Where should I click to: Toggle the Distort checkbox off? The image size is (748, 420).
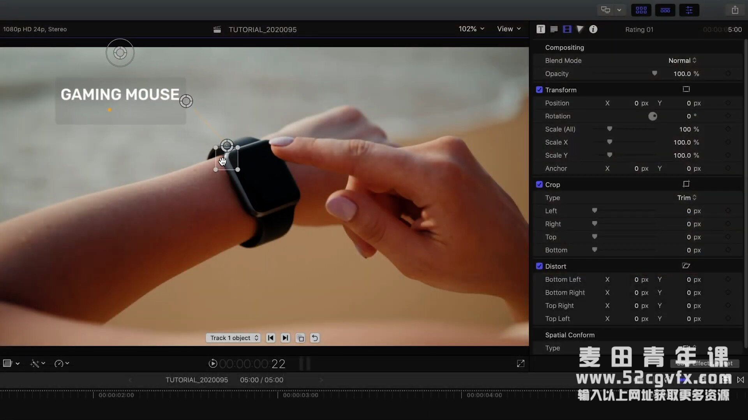pyautogui.click(x=539, y=266)
